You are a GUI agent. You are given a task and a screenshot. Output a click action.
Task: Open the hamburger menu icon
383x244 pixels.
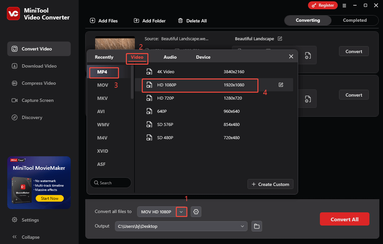[344, 5]
